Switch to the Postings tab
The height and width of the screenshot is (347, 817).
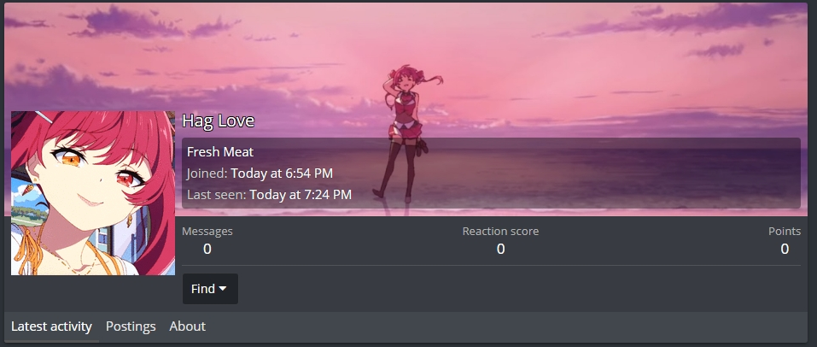click(131, 326)
